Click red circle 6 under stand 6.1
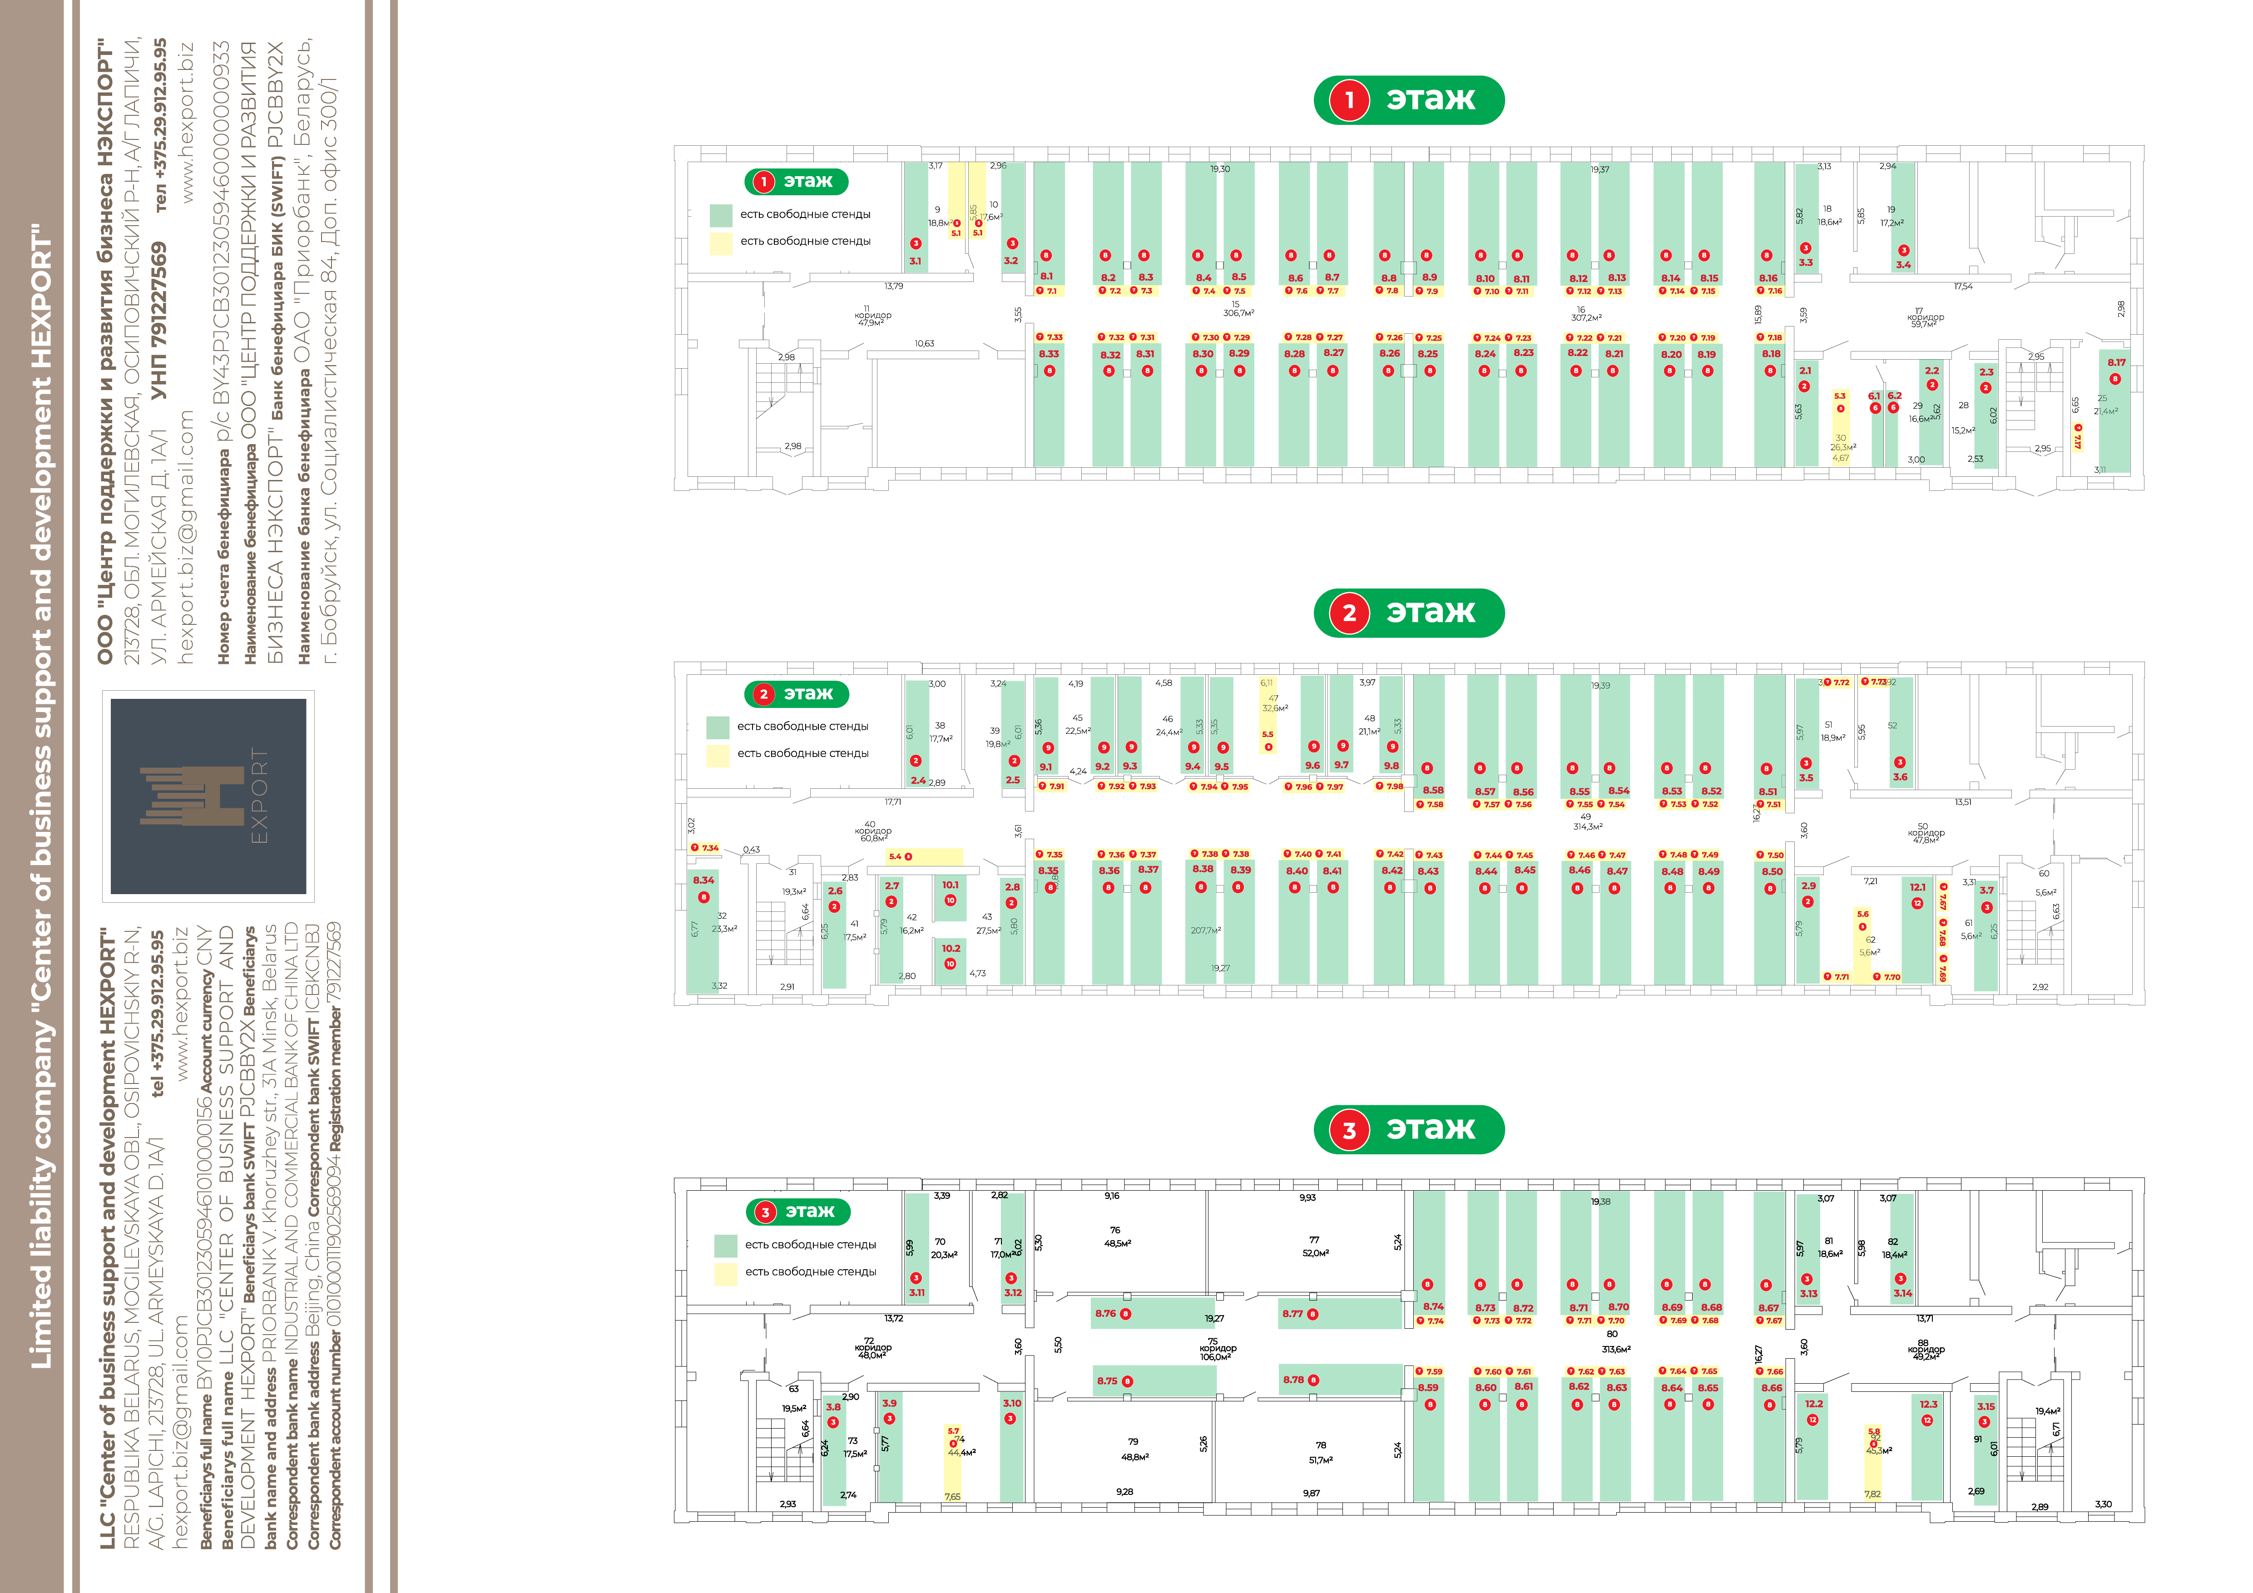 [x=1875, y=408]
